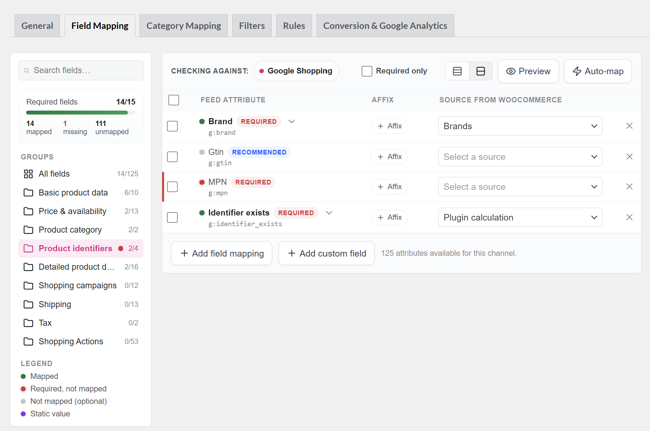650x431 pixels.
Task: Add an affix to the Brand row
Action: 389,126
